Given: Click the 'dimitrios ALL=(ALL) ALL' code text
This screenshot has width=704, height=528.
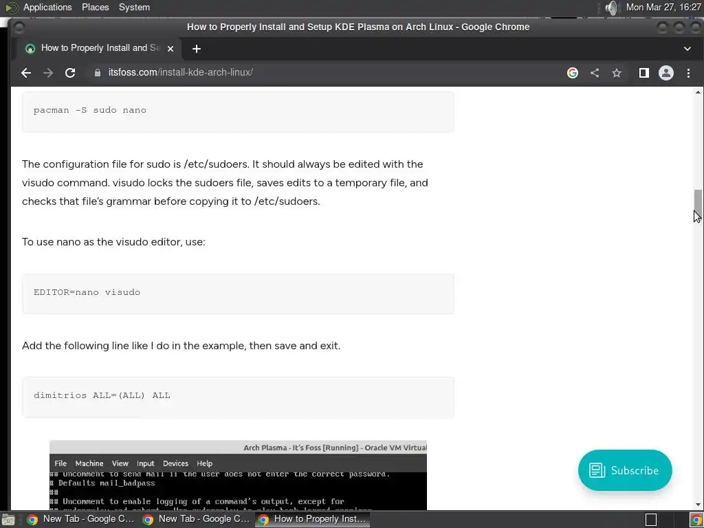Looking at the screenshot, I should coord(102,395).
